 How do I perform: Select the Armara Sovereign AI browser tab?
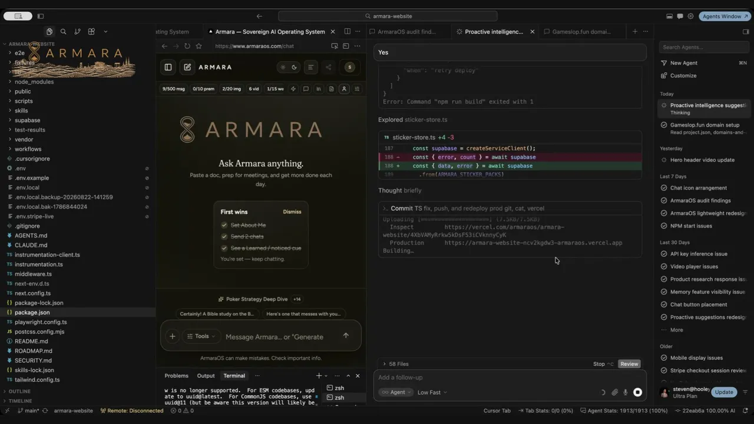tap(270, 32)
